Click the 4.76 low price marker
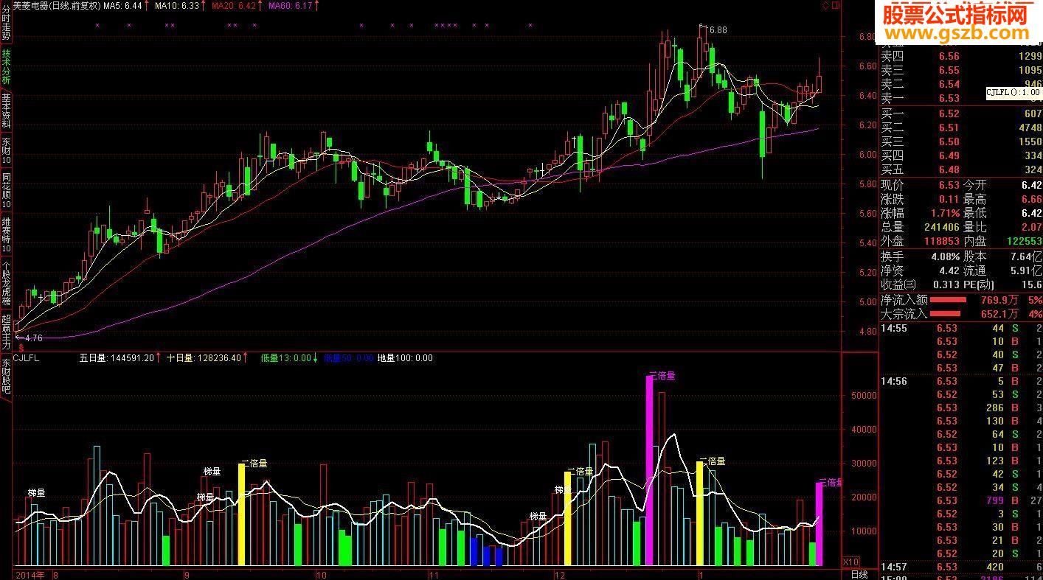 click(34, 338)
